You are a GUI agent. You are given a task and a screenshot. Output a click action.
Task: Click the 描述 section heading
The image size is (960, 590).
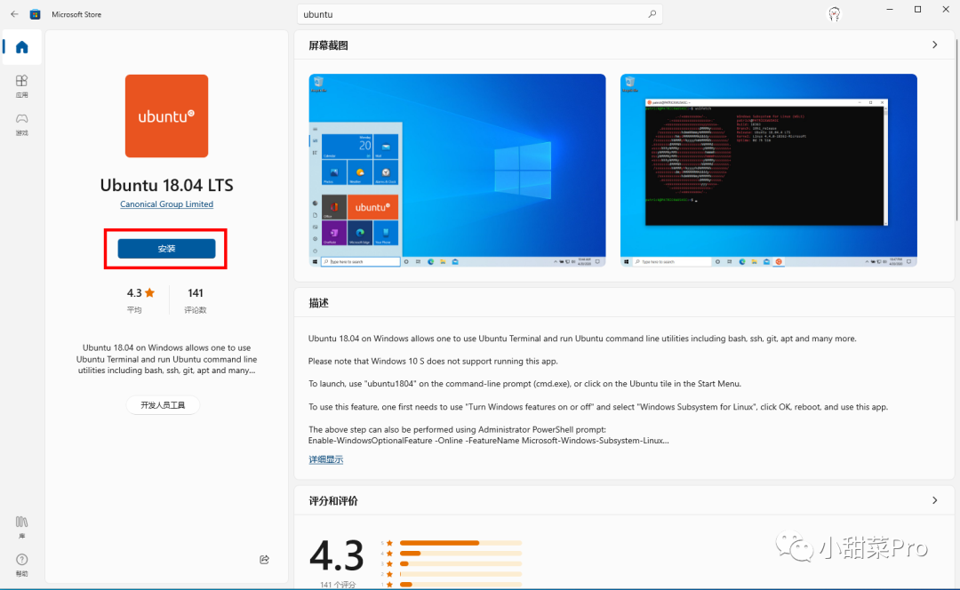coord(318,303)
